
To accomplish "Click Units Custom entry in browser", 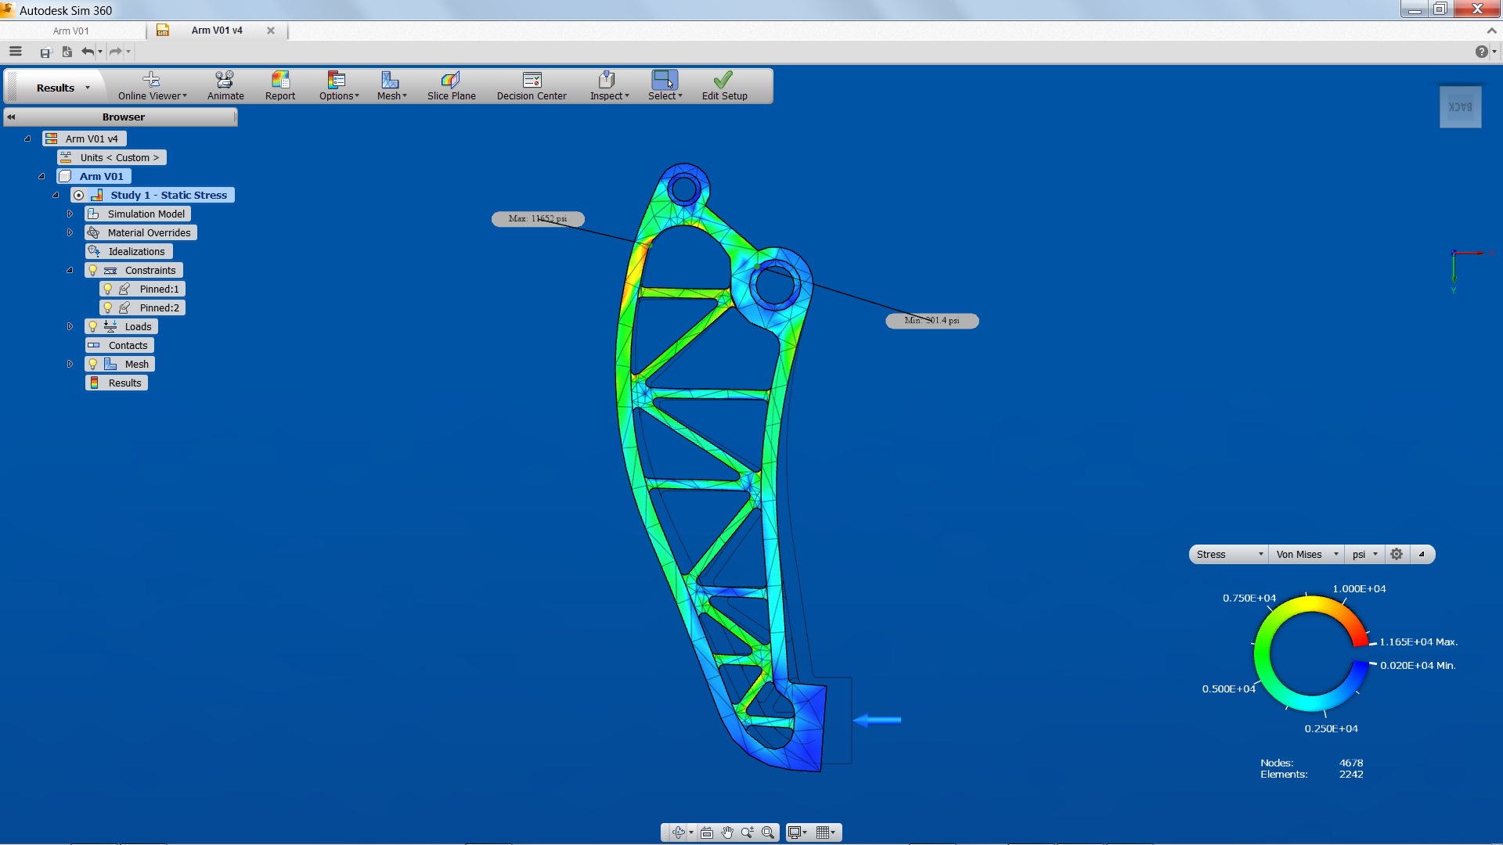I will (119, 158).
